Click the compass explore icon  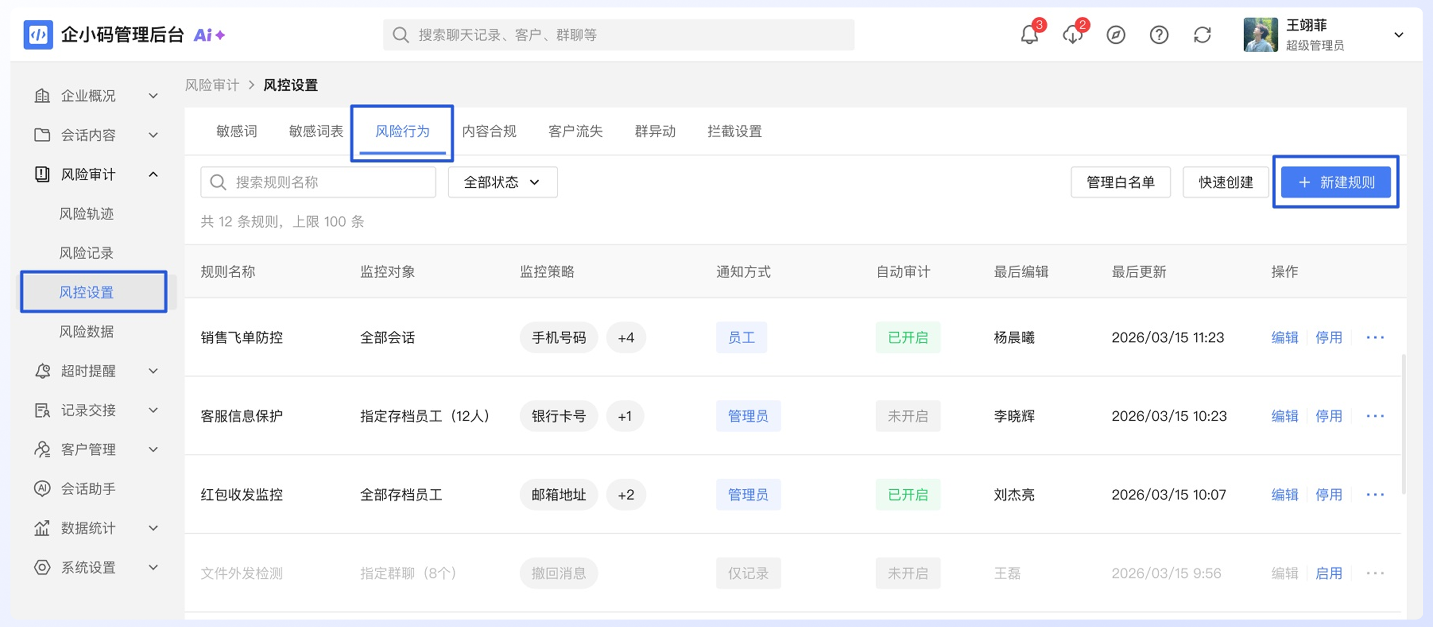click(x=1115, y=35)
